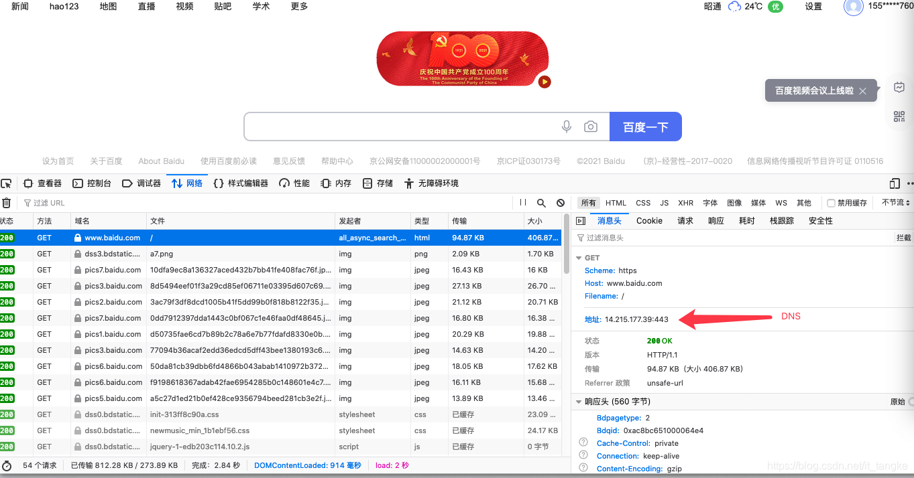Viewport: 914px width, 478px height.
Task: Click the element picker icon in devtools
Action: tap(6, 183)
